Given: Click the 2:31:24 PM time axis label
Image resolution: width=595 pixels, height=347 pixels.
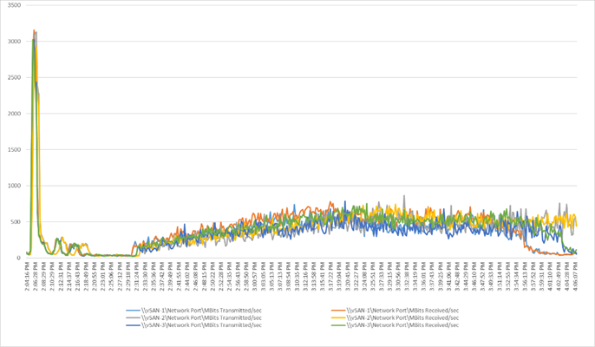Looking at the screenshot, I should [x=136, y=276].
